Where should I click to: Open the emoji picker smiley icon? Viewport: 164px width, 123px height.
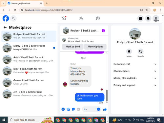98,109
